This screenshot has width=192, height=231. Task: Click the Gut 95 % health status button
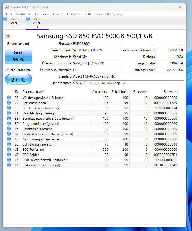click(x=19, y=56)
